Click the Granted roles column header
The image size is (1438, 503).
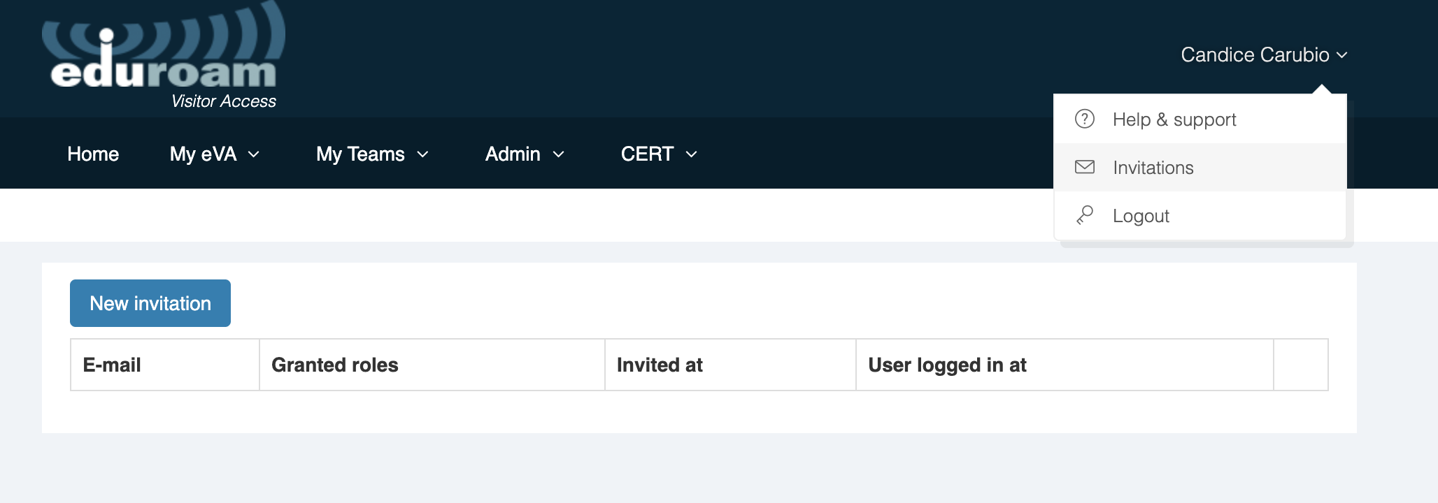[334, 365]
